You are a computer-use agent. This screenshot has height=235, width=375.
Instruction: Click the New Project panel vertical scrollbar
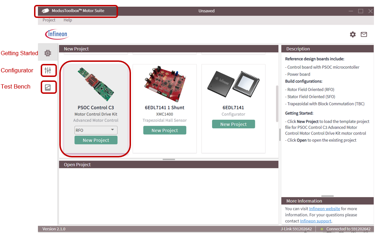[x=277, y=104]
